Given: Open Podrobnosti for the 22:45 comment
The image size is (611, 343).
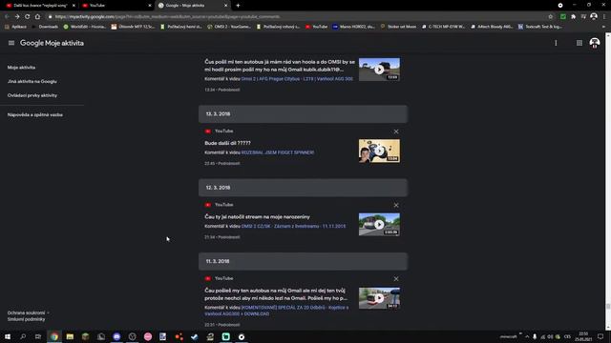Looking at the screenshot, I should (x=229, y=163).
